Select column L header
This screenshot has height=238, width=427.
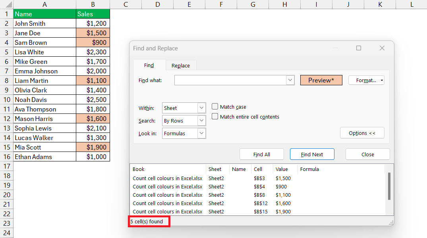tap(412, 5)
